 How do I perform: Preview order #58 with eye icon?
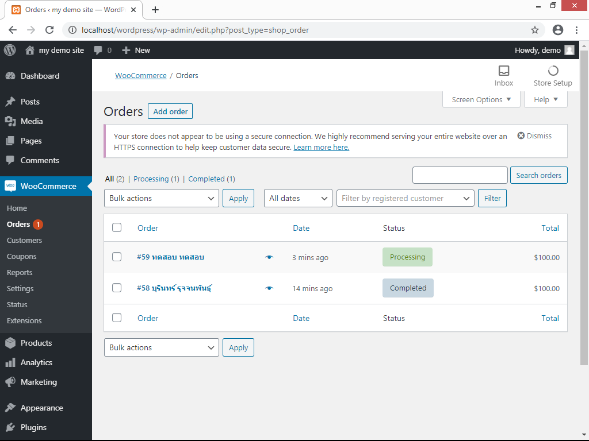point(269,288)
